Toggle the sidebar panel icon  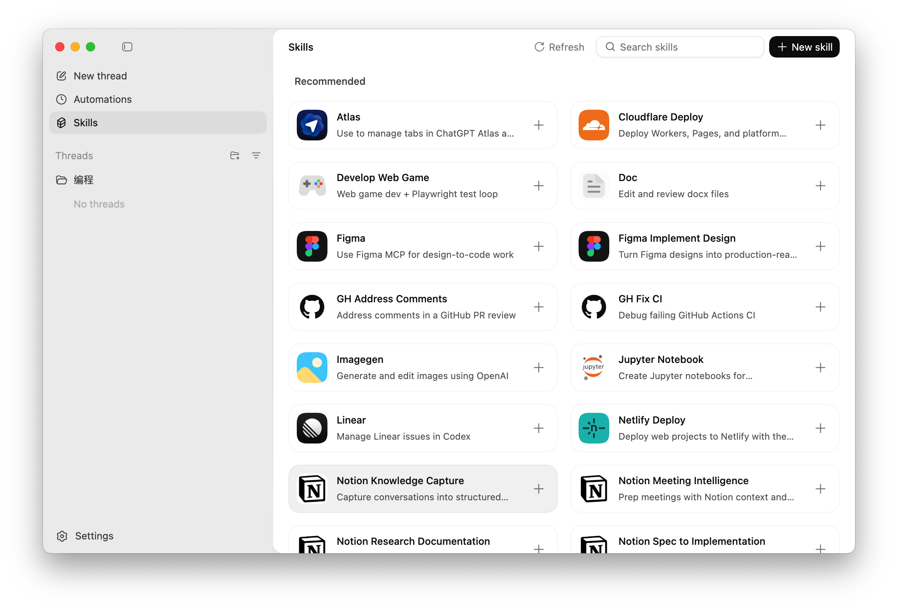127,47
